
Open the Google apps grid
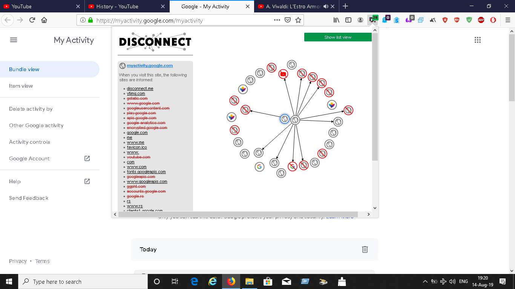tap(478, 40)
